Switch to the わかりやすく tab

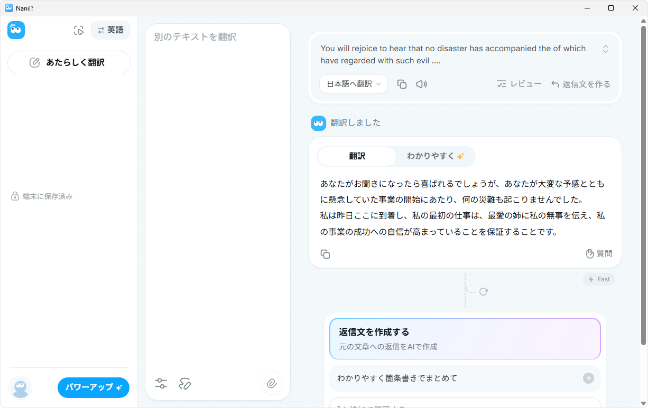point(435,156)
